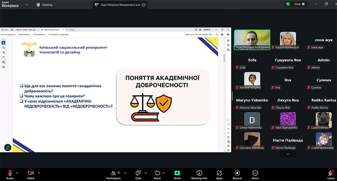
Task: Click the green Share screen button
Action: 177,173
